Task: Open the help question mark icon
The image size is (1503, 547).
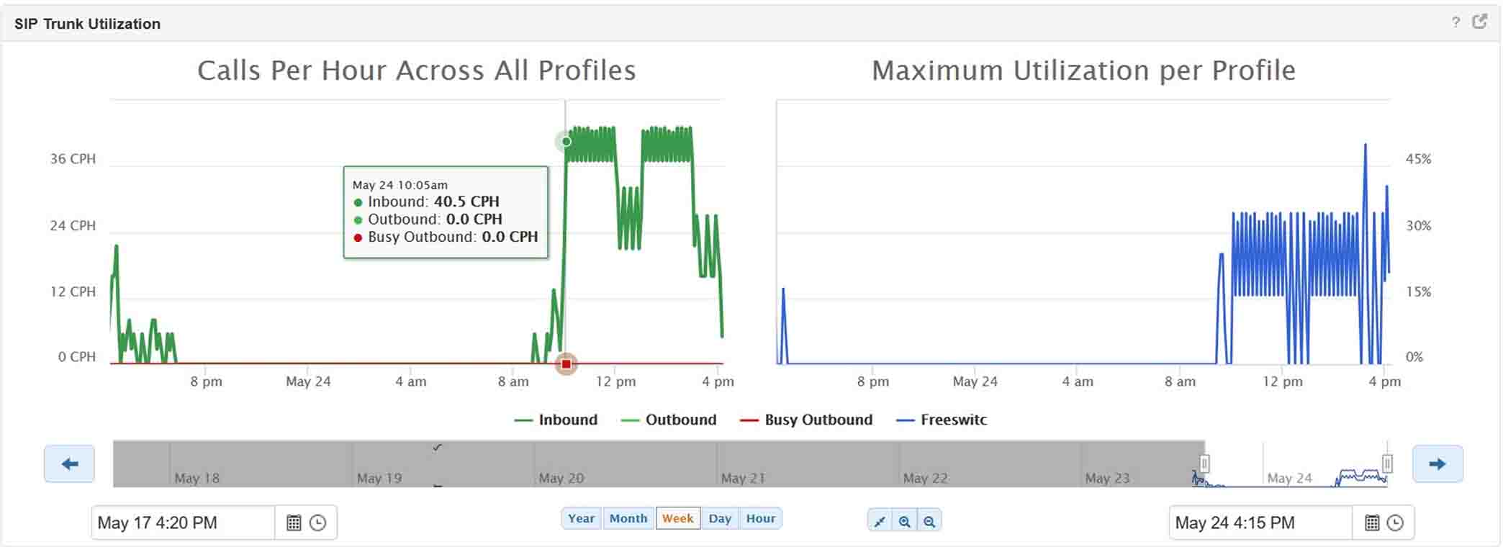Action: [x=1455, y=22]
